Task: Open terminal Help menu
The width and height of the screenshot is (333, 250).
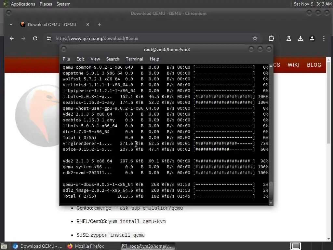Action: pos(154,59)
